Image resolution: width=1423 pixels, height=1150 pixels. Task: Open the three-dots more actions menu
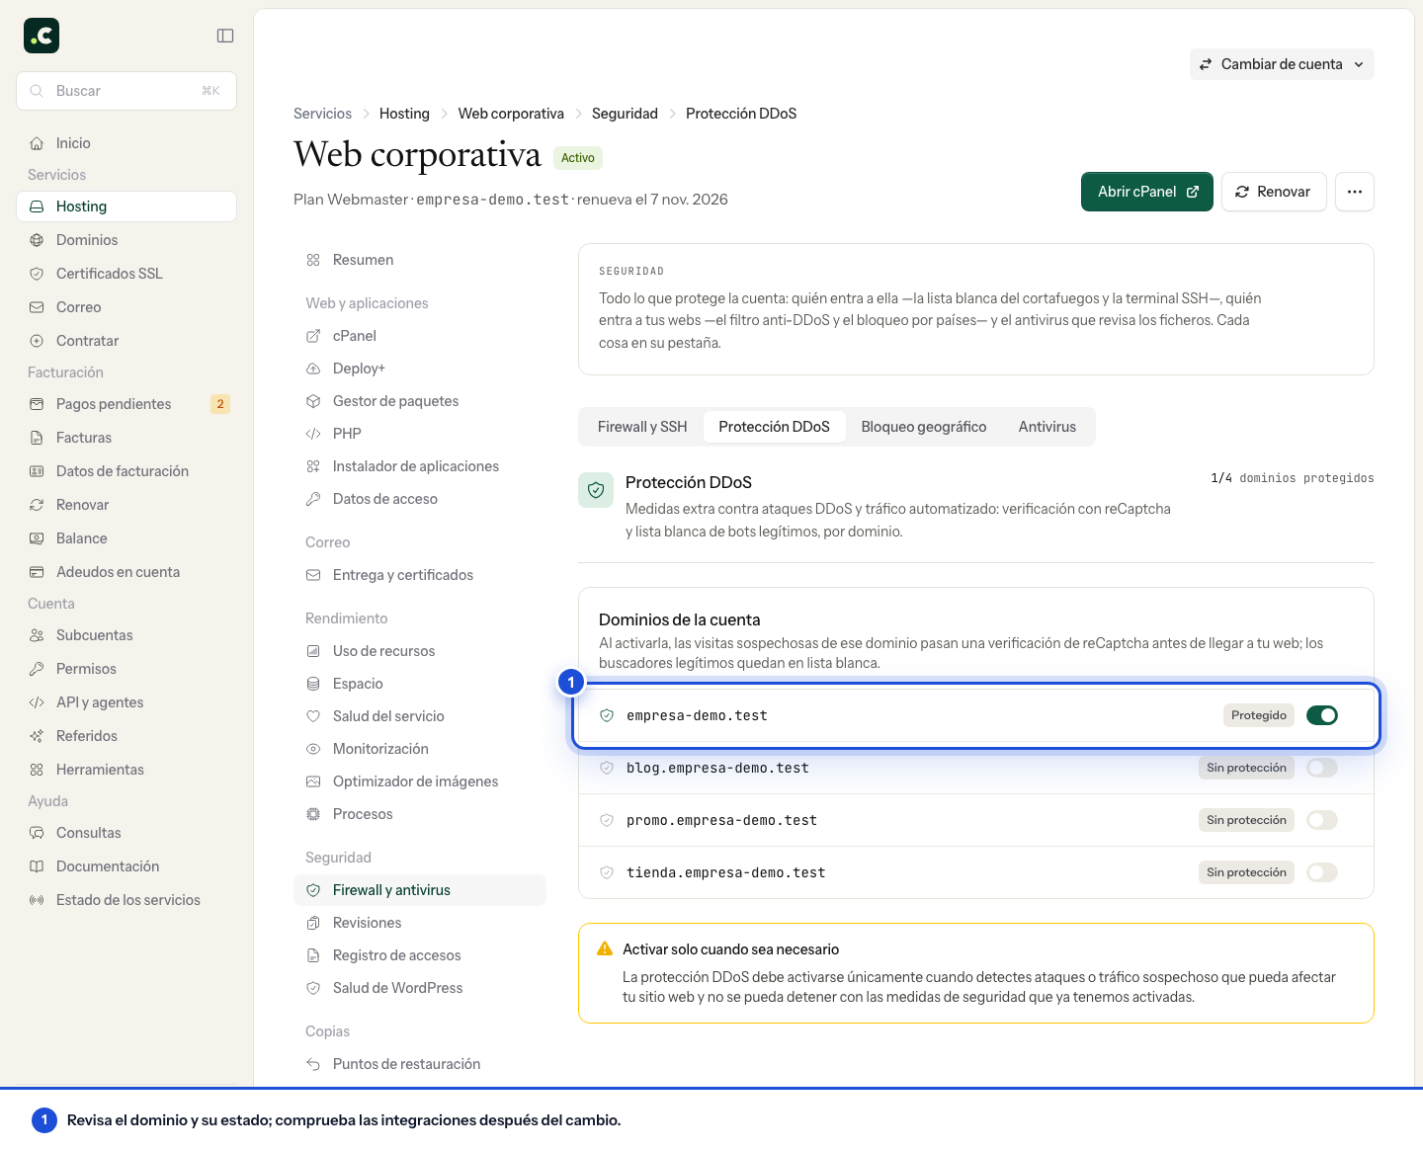(x=1355, y=192)
